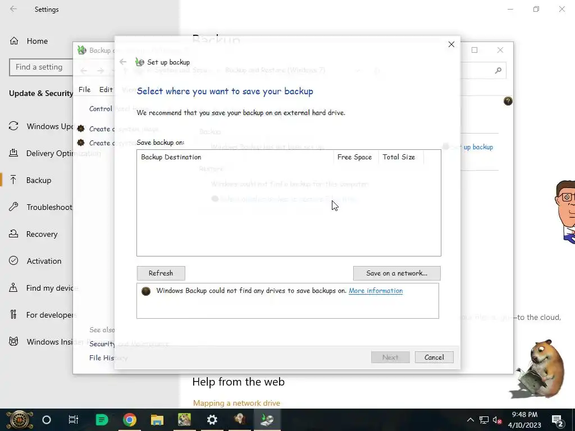Open the green chat app on taskbar

point(102,420)
